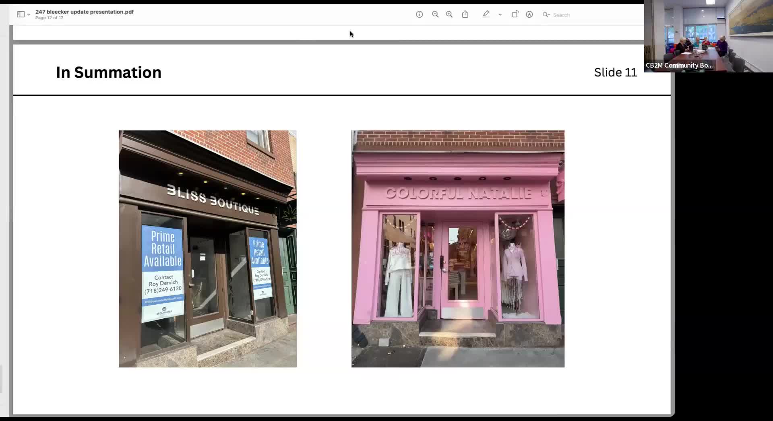
Task: Click the Colorful Natalie storefront photo
Action: (x=457, y=248)
